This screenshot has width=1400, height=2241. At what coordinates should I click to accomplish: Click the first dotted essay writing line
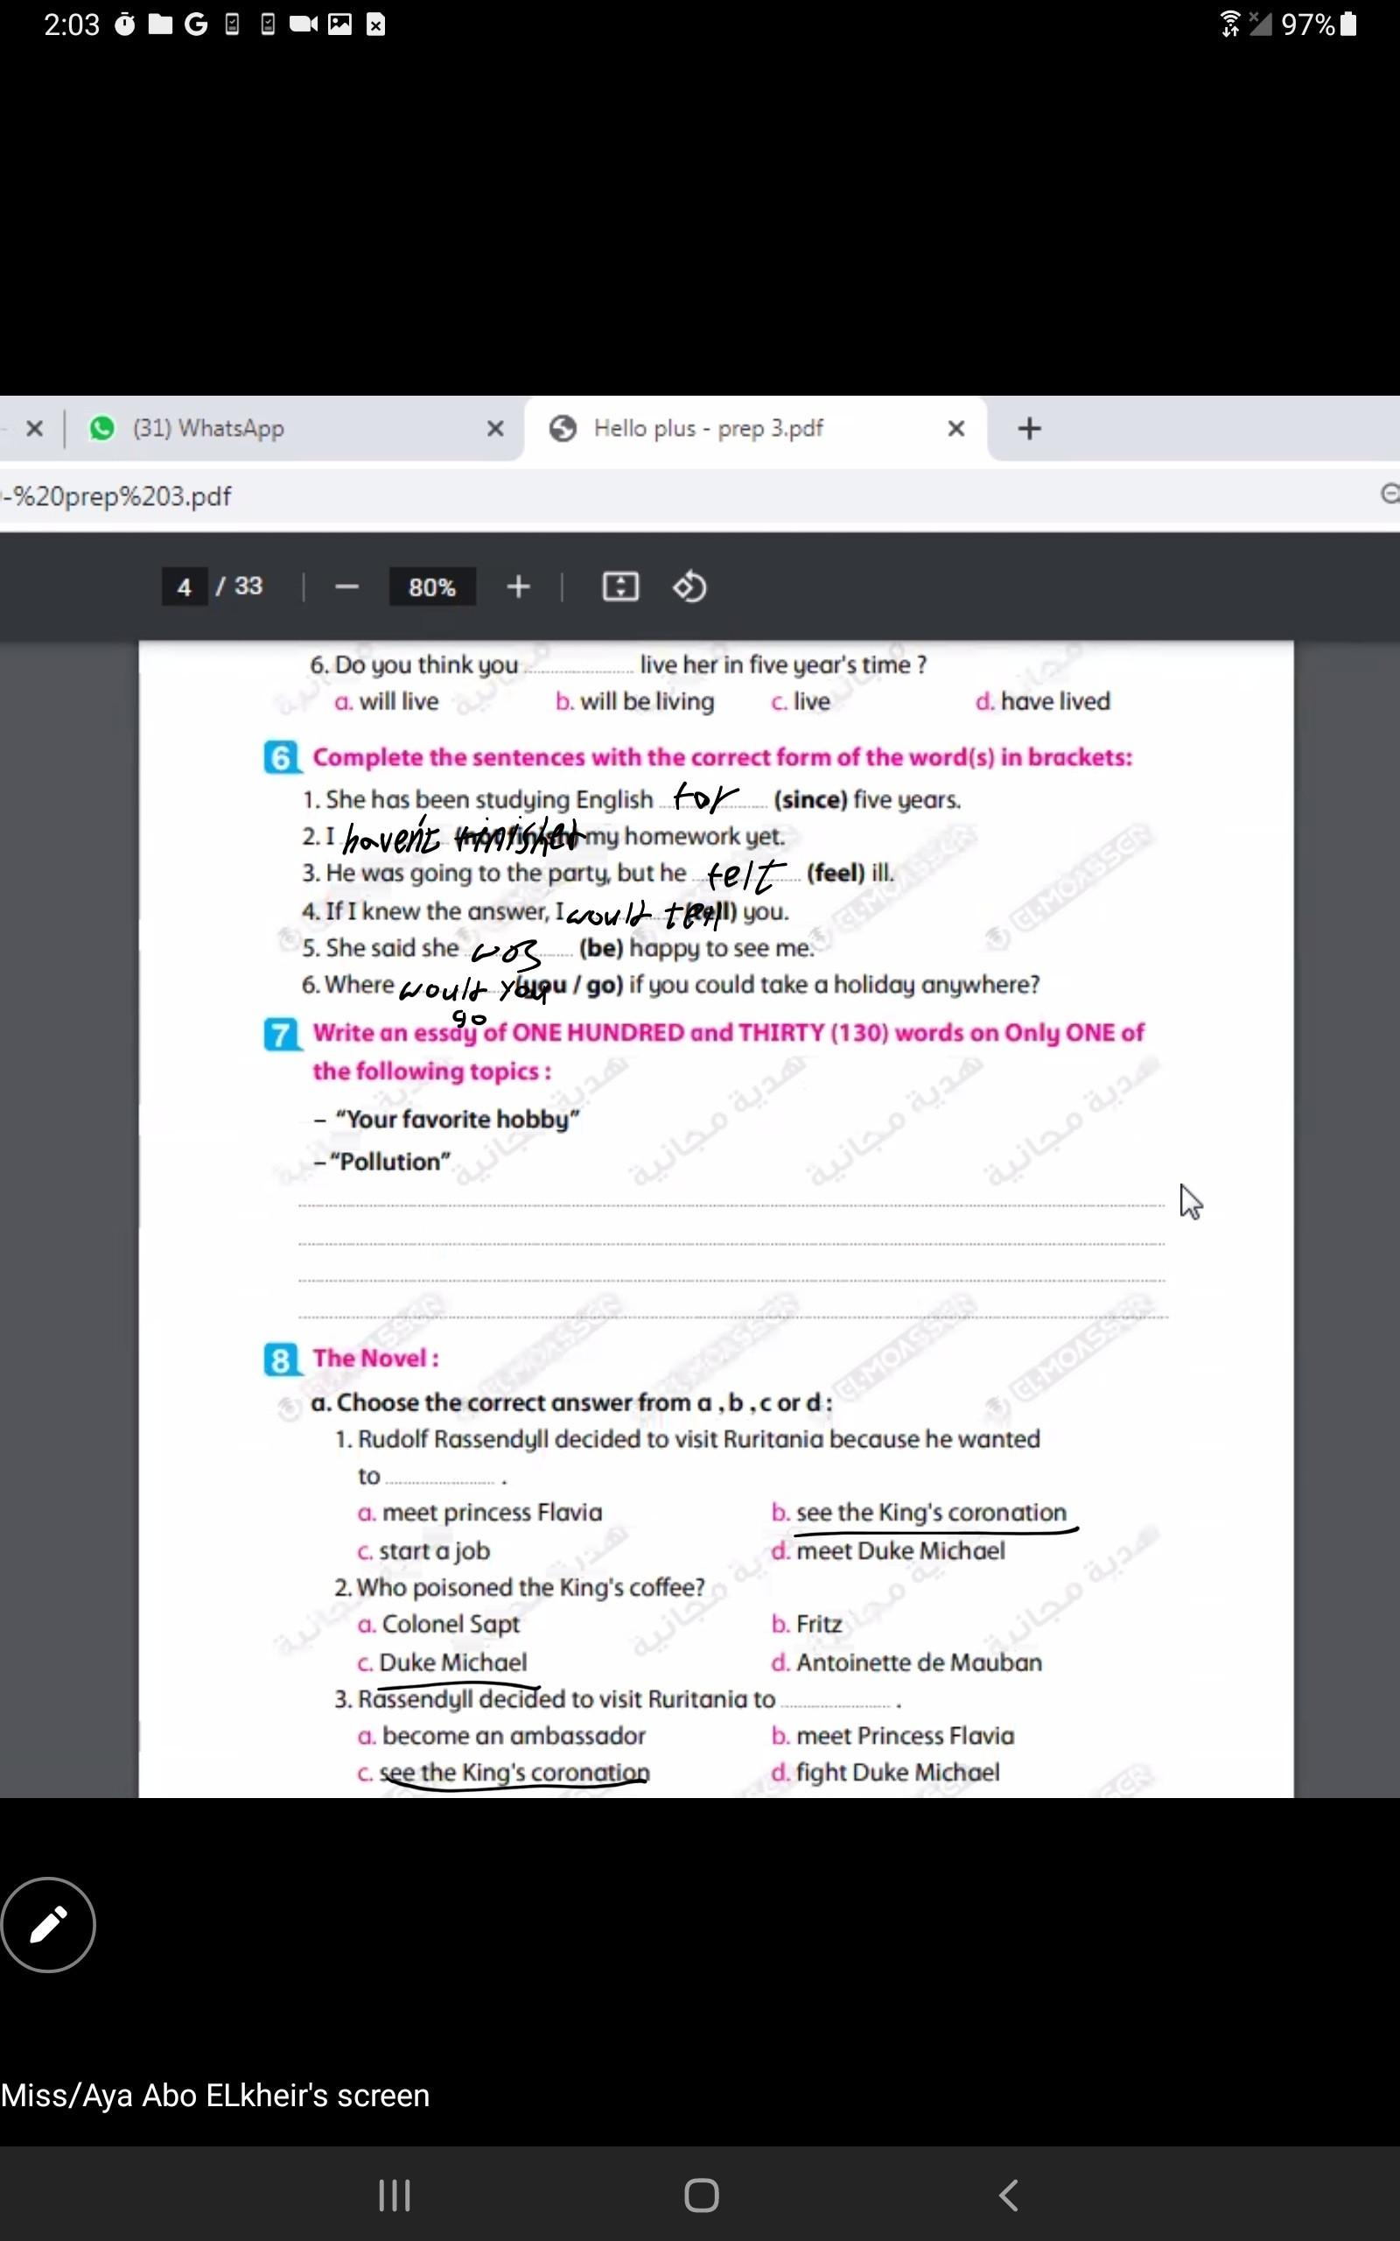730,1204
